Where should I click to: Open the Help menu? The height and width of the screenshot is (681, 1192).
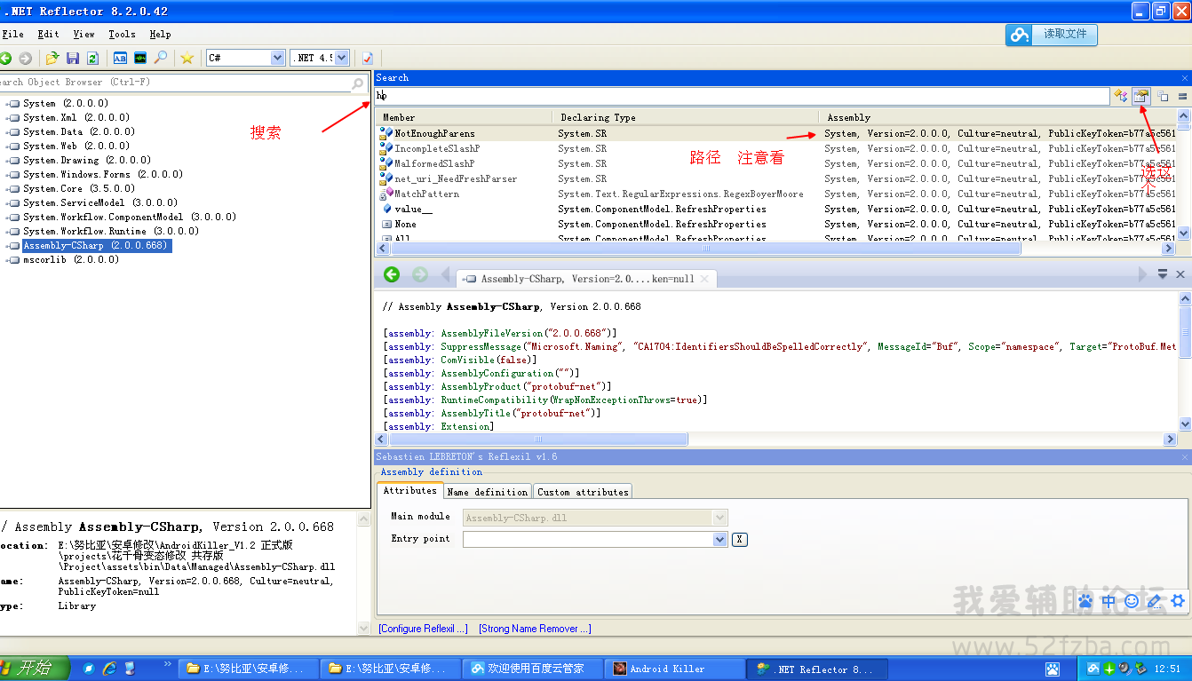coord(160,35)
